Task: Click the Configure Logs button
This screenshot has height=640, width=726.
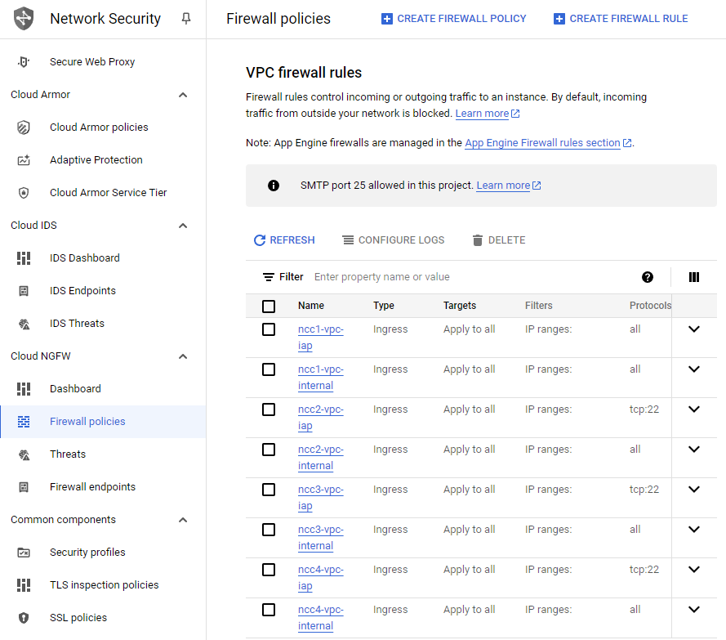Action: [393, 240]
